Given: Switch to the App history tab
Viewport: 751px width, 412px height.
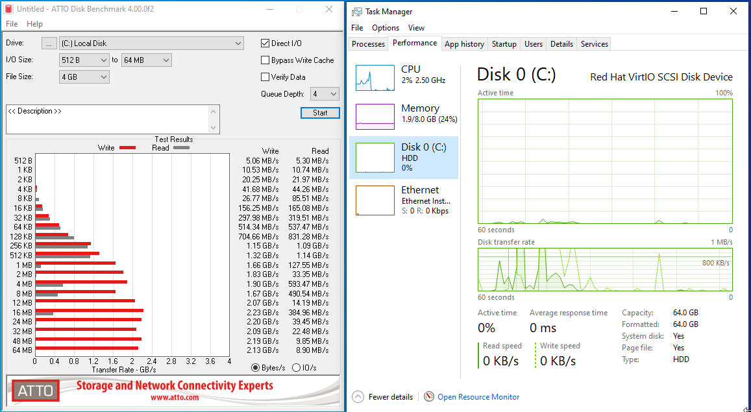Looking at the screenshot, I should tap(464, 44).
